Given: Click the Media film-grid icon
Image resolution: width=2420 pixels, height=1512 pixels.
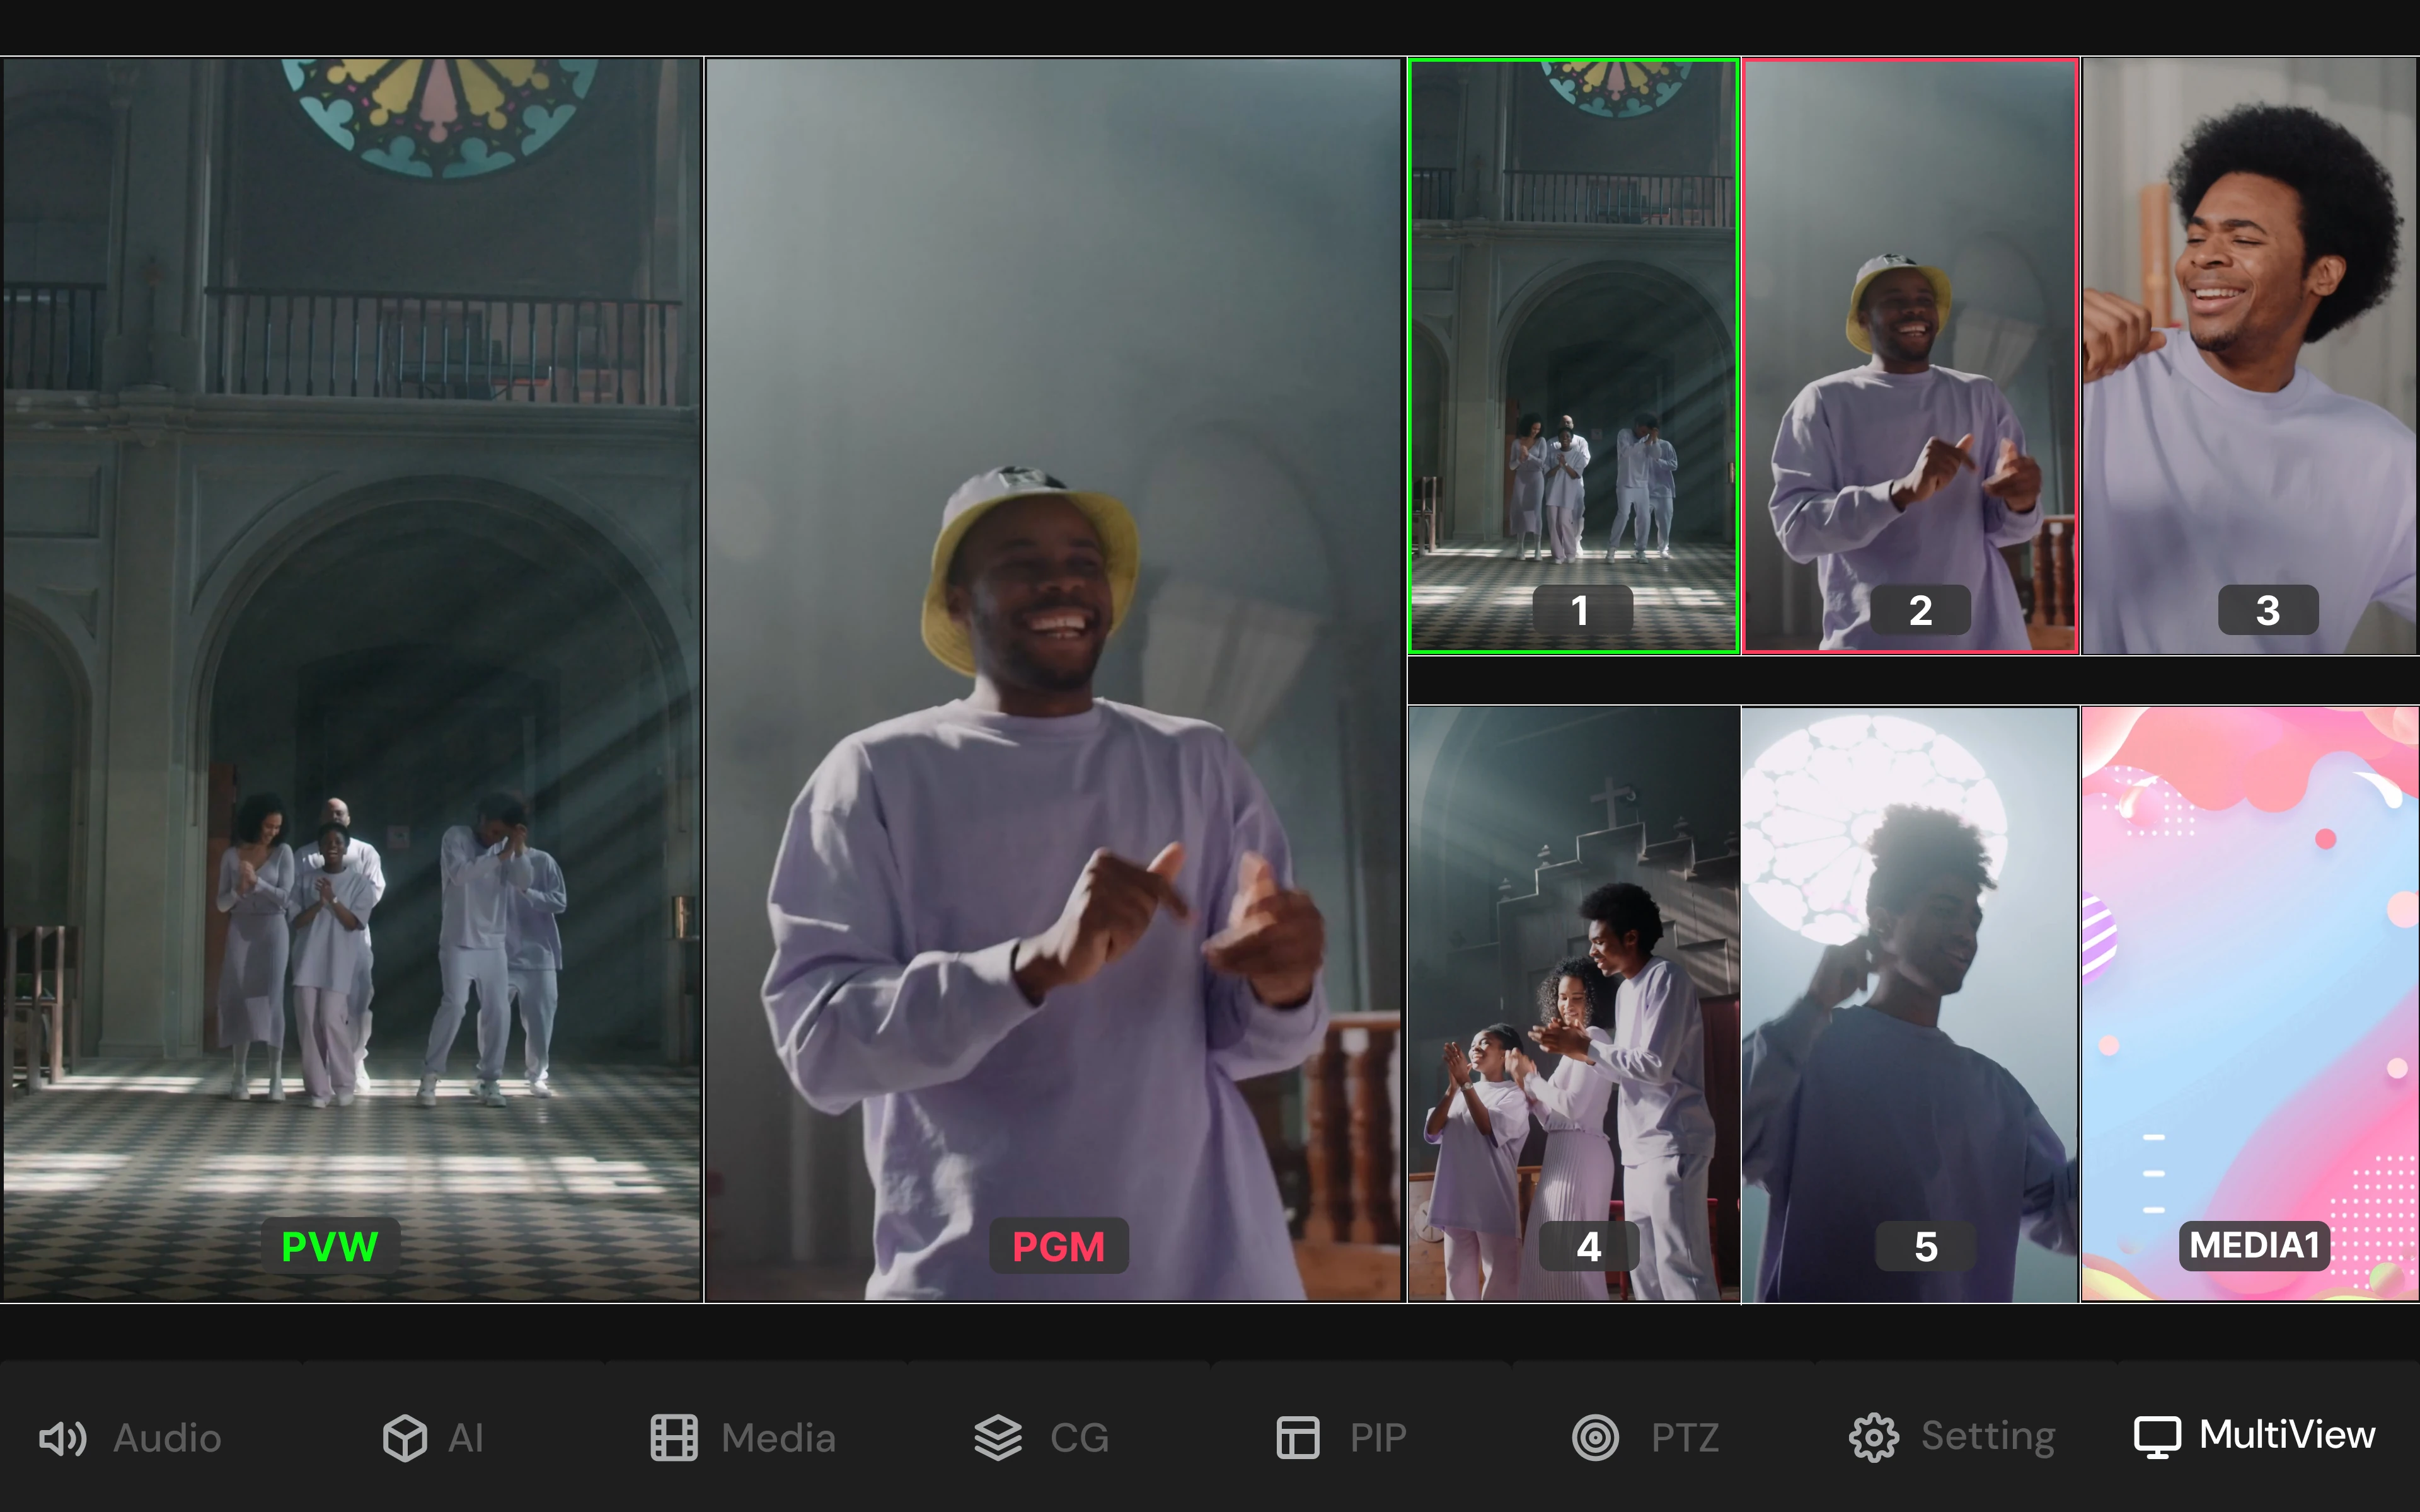Looking at the screenshot, I should pyautogui.click(x=674, y=1438).
